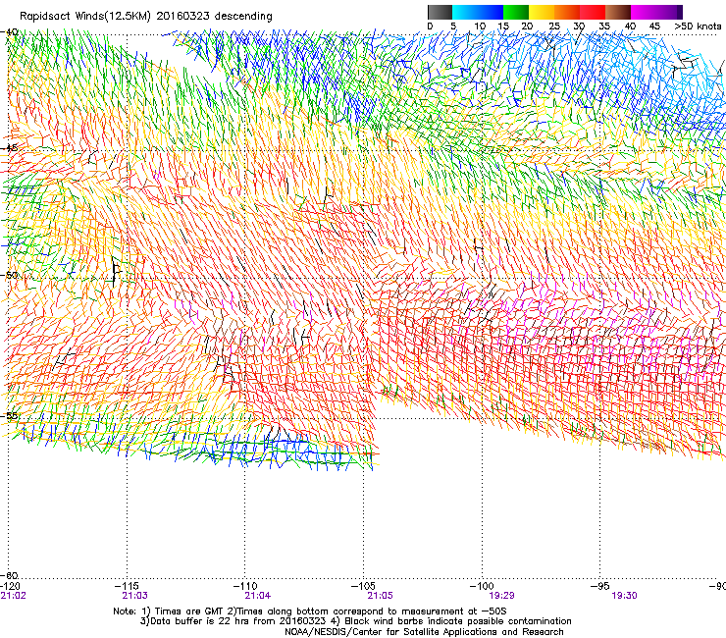
Task: Click the -115 longitude axis label
Action: (127, 586)
